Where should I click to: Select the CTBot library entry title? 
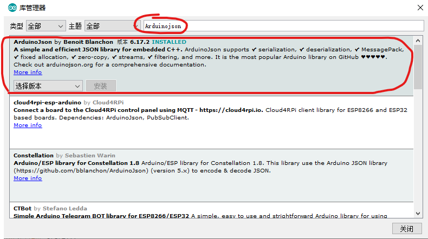tap(23, 209)
